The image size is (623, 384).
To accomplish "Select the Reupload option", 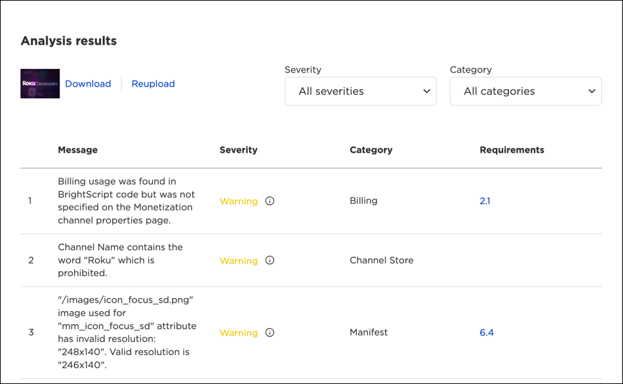I will tap(153, 84).
